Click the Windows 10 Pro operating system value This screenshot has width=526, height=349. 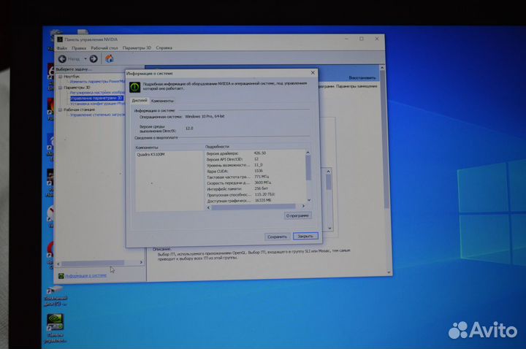pos(205,116)
